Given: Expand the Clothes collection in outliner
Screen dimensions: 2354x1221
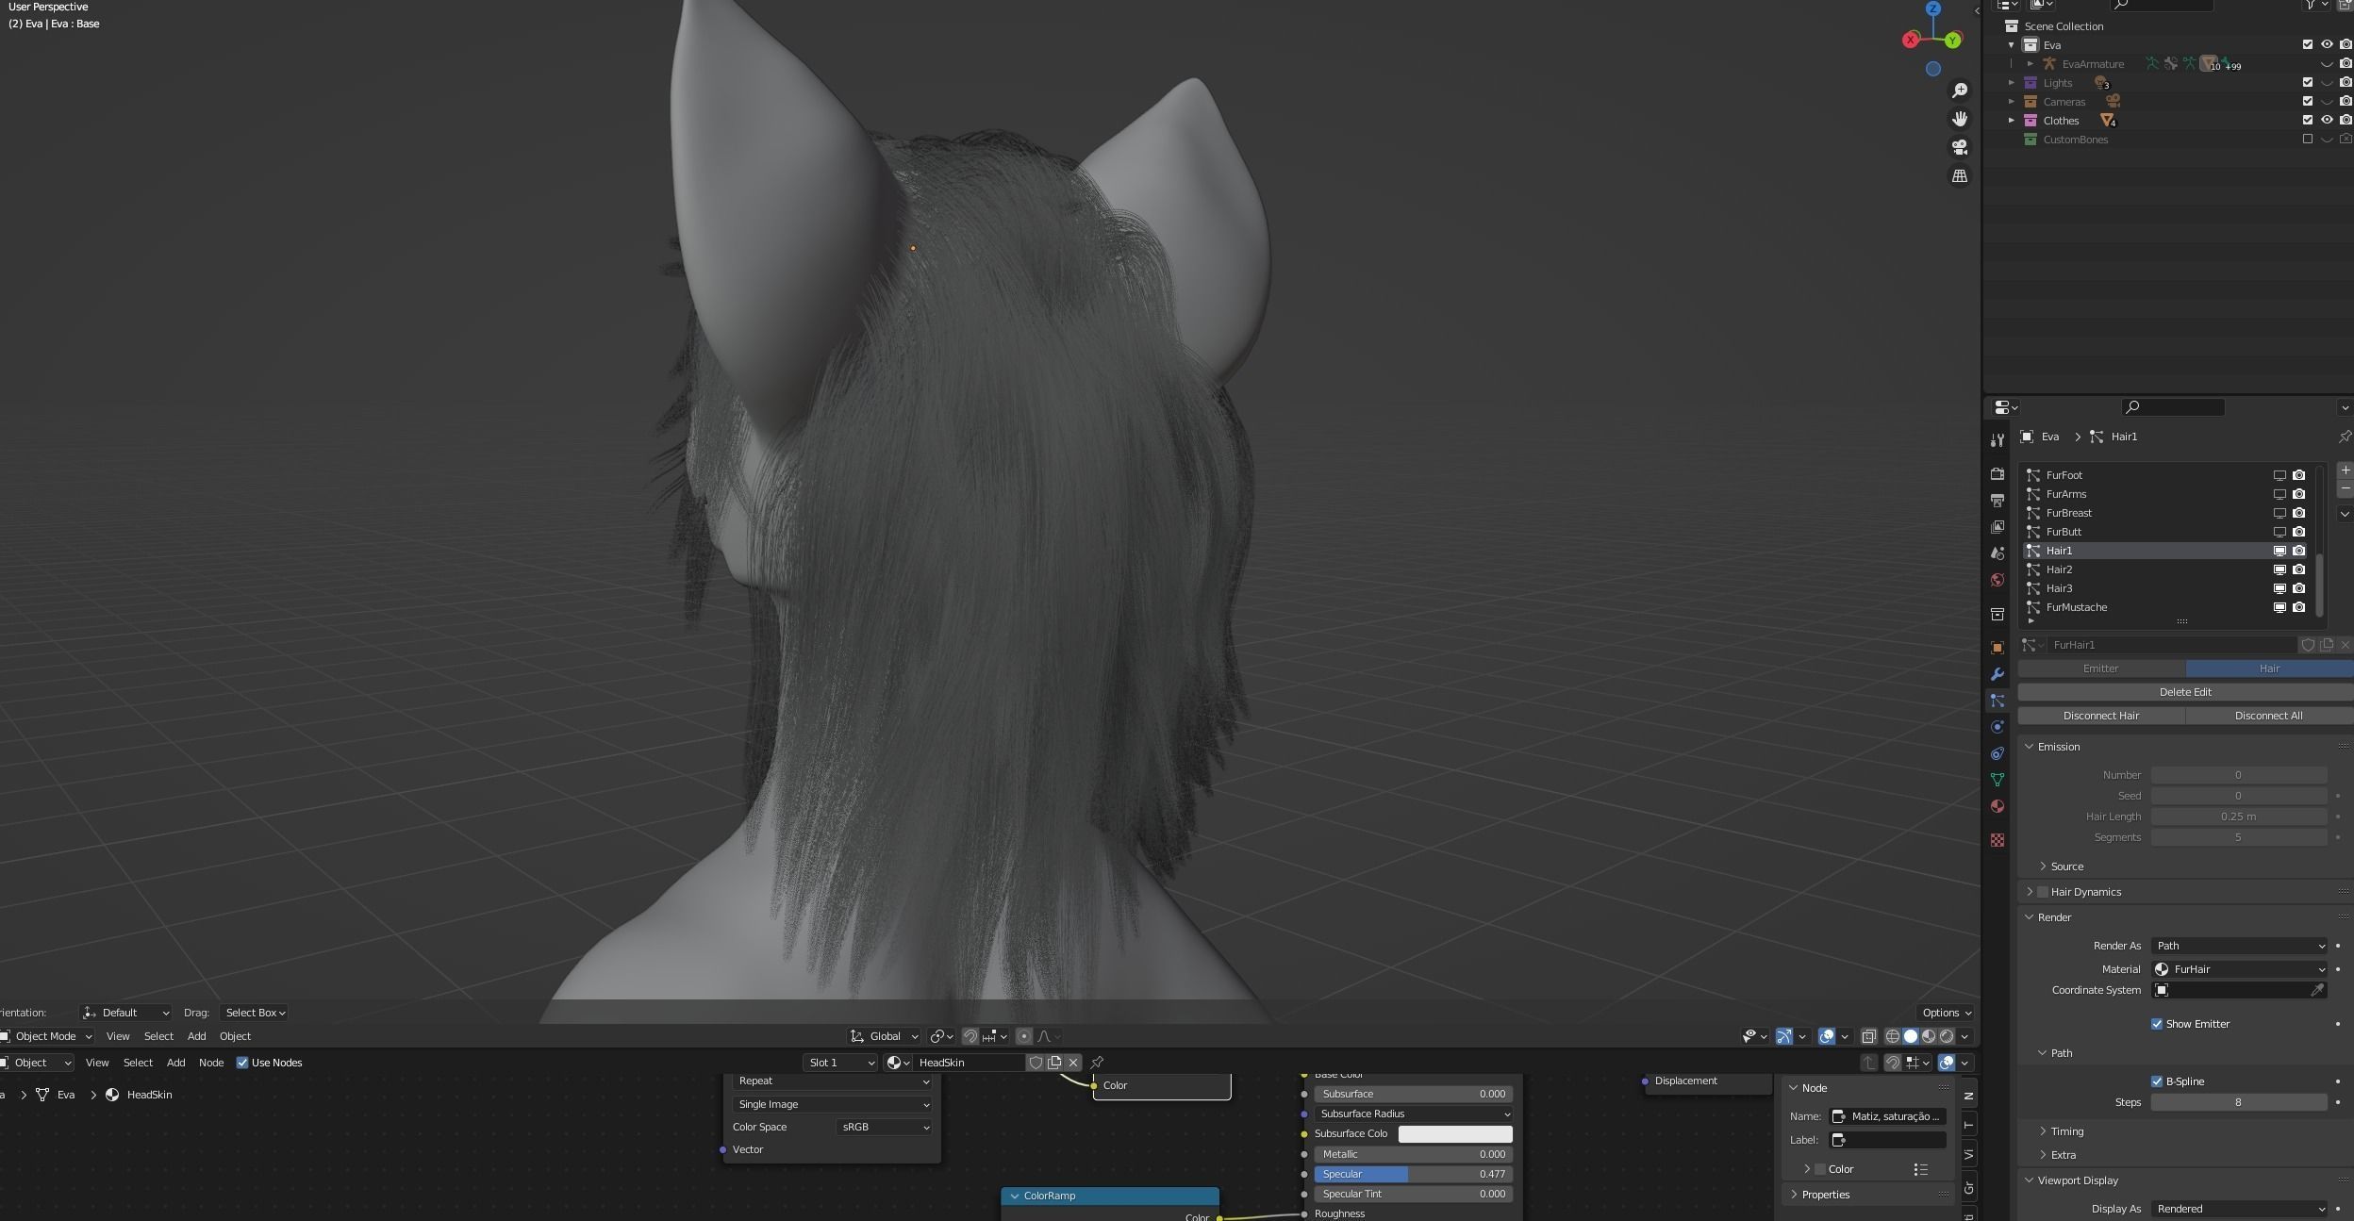Looking at the screenshot, I should 2011,120.
